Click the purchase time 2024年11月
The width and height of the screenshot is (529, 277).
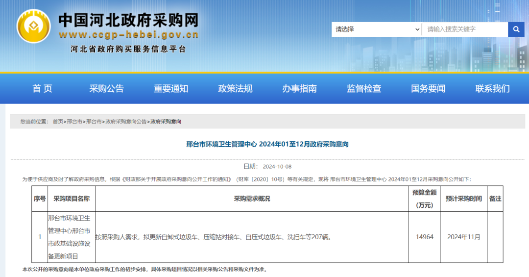(463, 237)
